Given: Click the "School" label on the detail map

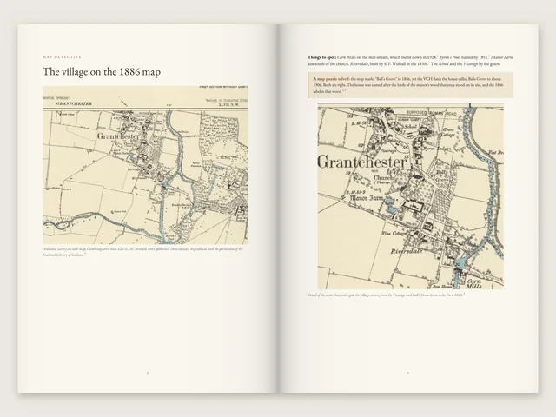Looking at the screenshot, I should [410, 126].
